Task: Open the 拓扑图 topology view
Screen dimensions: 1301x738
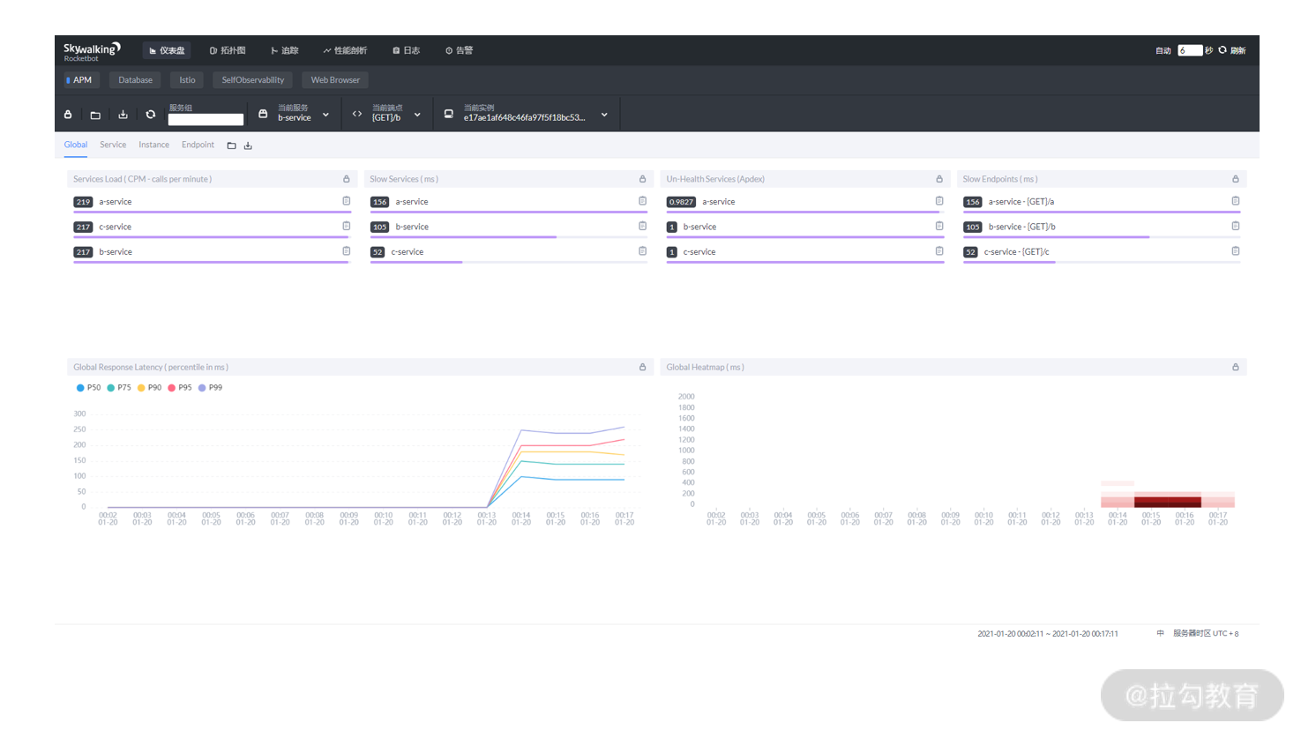Action: pos(228,50)
